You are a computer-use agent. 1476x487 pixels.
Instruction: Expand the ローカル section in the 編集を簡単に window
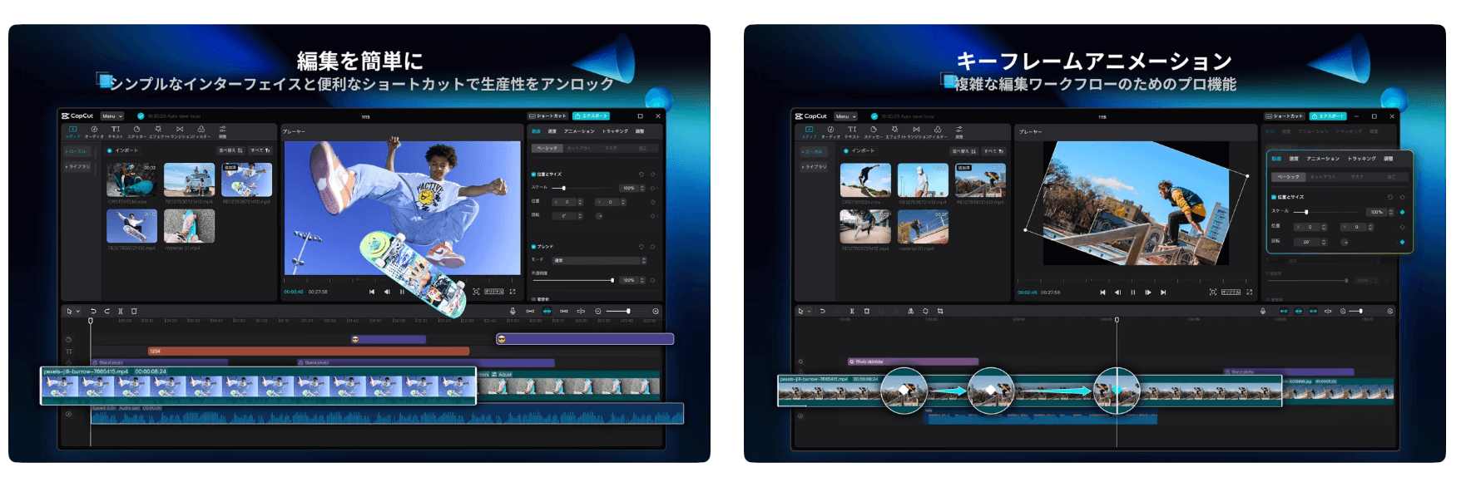(77, 151)
